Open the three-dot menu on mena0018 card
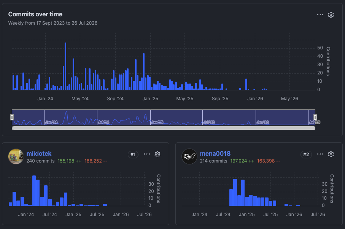 (320, 154)
